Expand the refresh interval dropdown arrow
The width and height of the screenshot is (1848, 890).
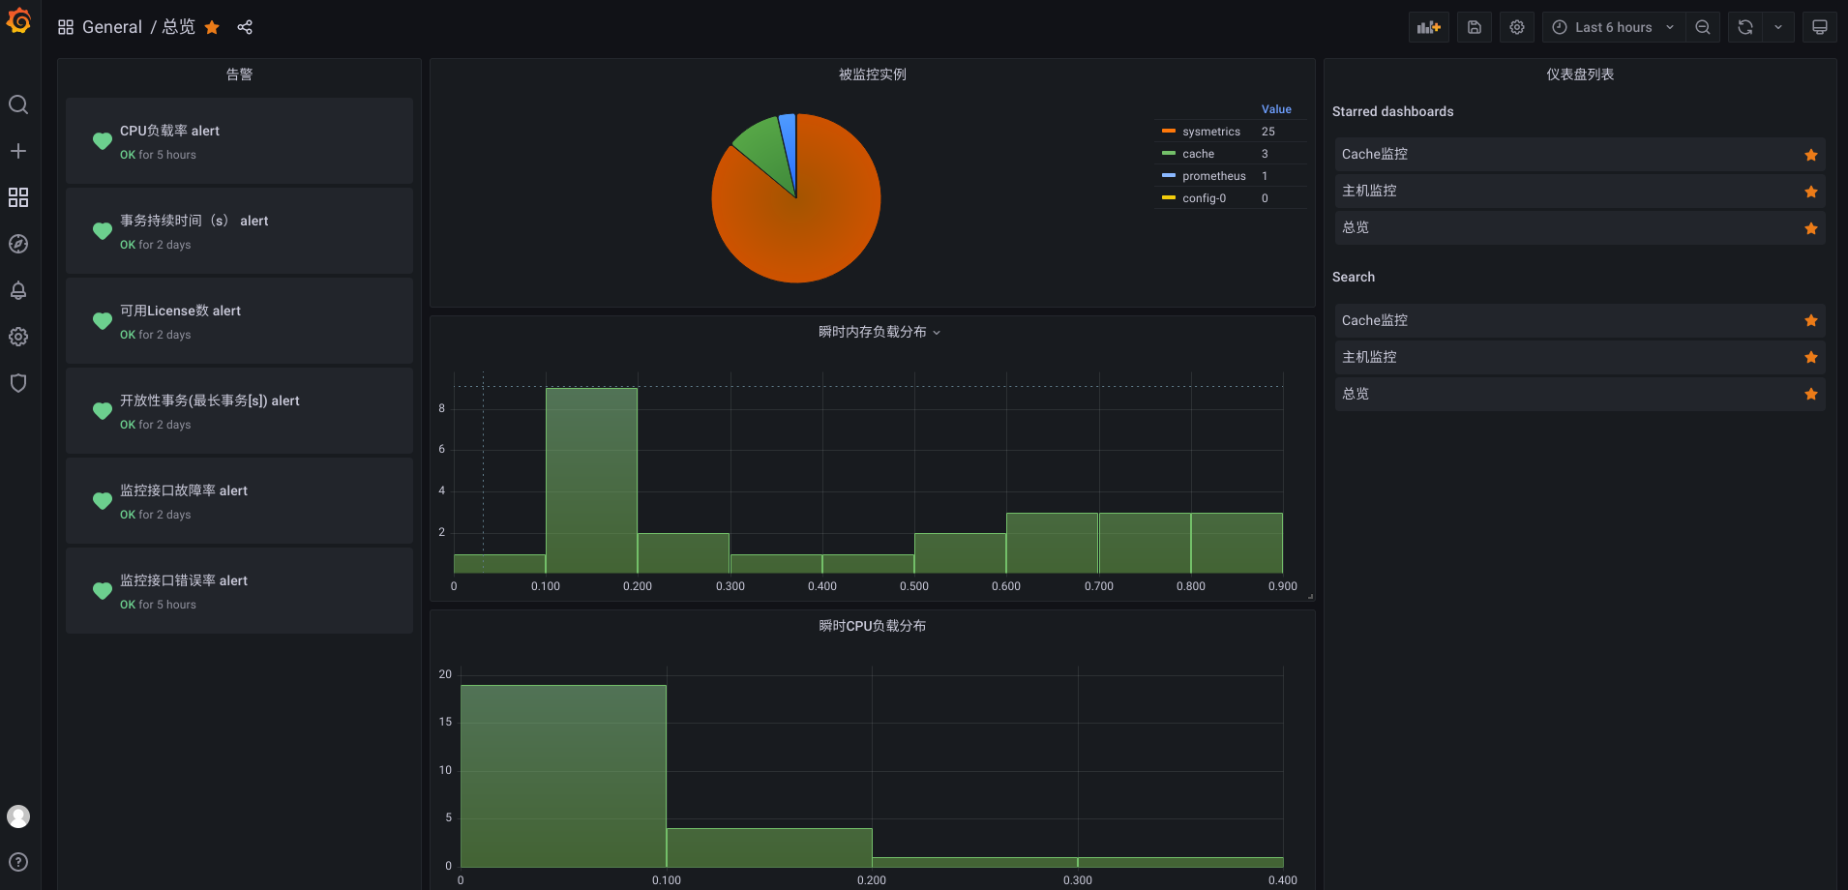tap(1778, 27)
